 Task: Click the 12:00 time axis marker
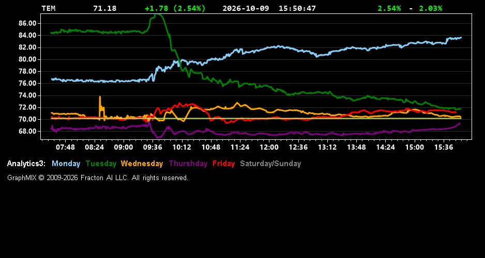tap(269, 147)
